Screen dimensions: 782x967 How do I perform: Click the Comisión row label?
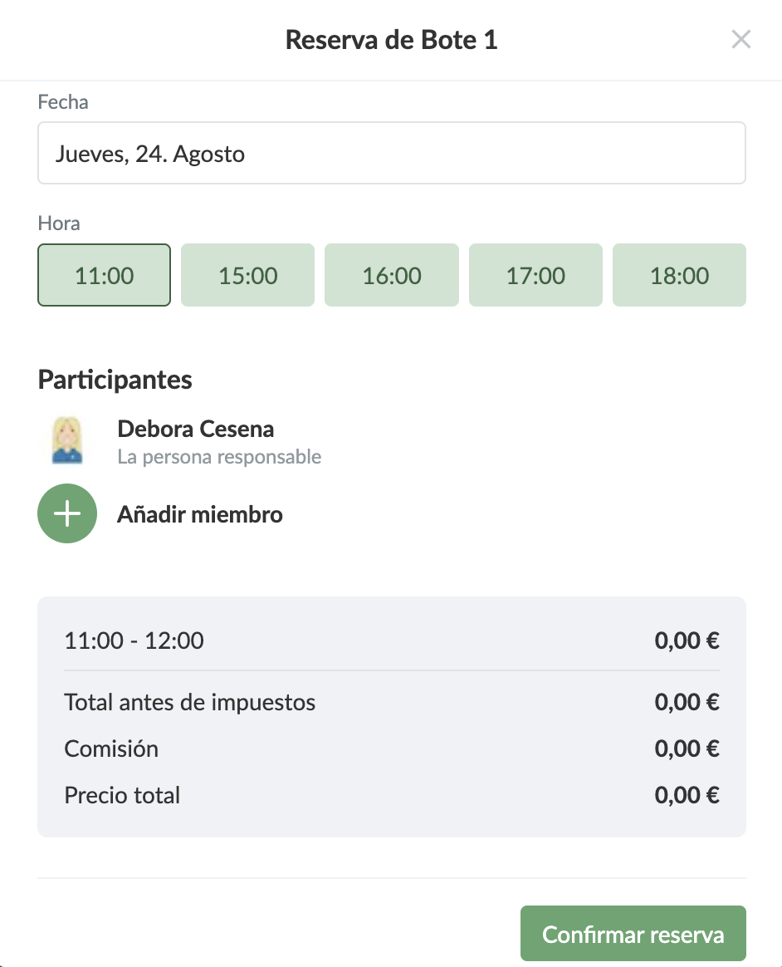[x=111, y=749]
